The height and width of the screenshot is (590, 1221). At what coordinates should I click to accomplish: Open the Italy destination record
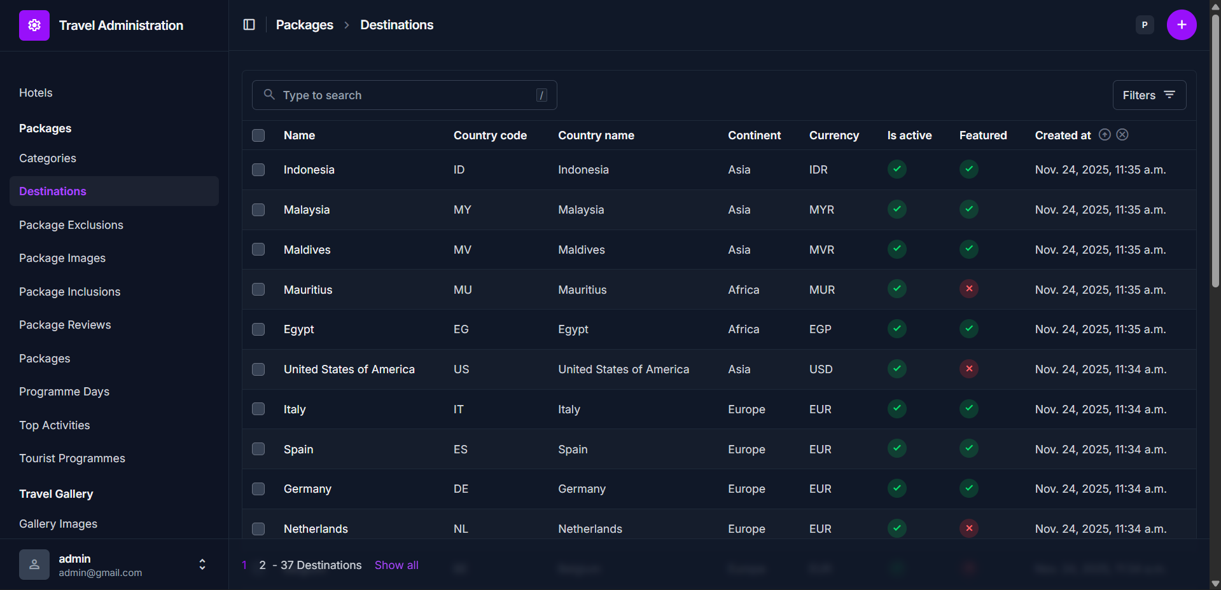[295, 409]
